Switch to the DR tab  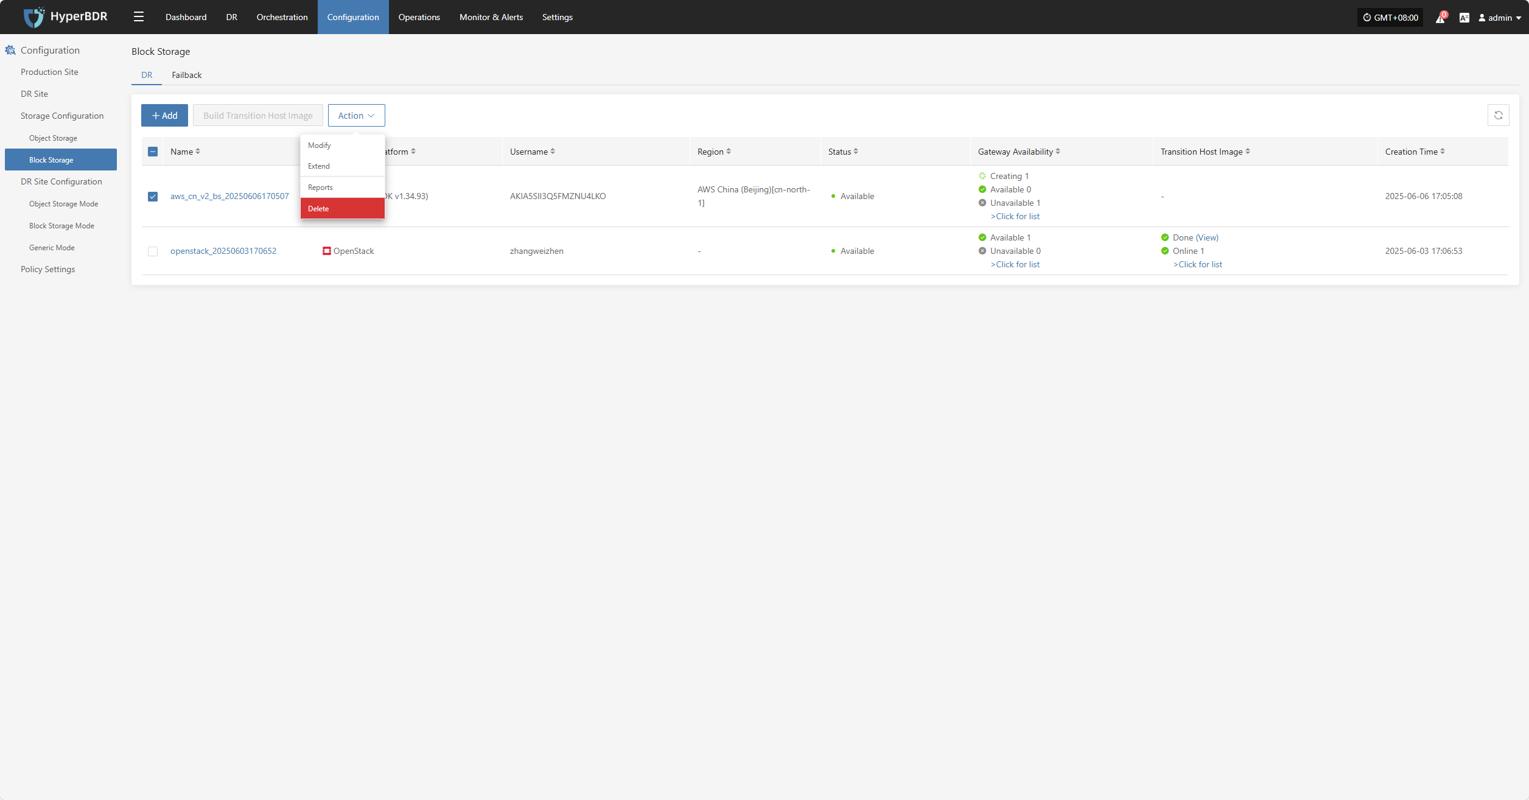click(147, 75)
